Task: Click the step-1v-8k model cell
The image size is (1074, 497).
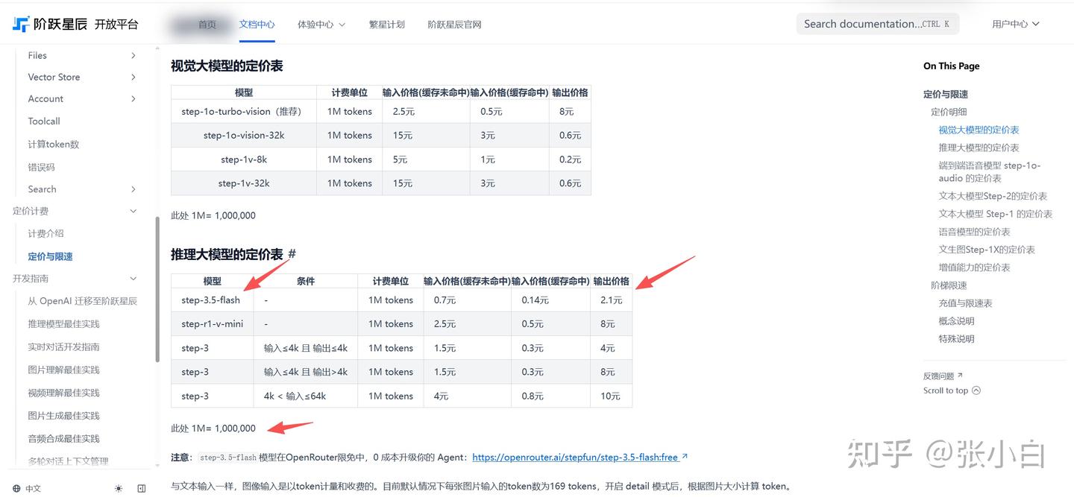Action: (x=244, y=159)
